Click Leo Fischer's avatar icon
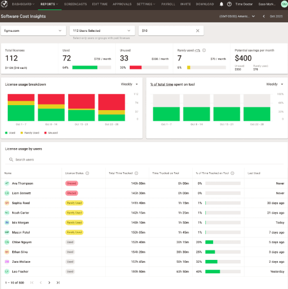288x289 pixels. point(7,272)
